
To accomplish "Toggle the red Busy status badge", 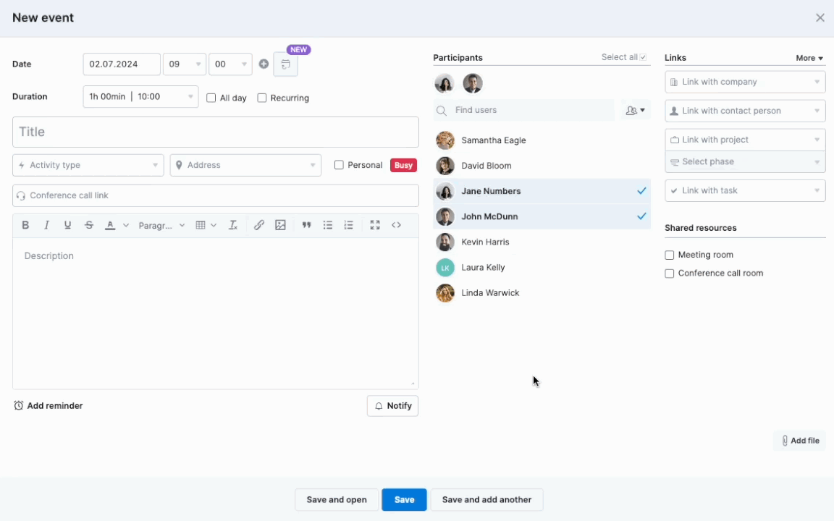I will [x=403, y=165].
